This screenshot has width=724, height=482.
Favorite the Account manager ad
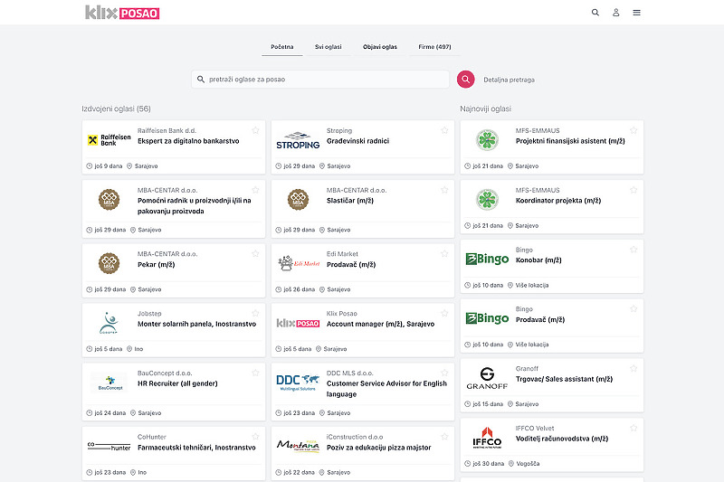point(444,313)
